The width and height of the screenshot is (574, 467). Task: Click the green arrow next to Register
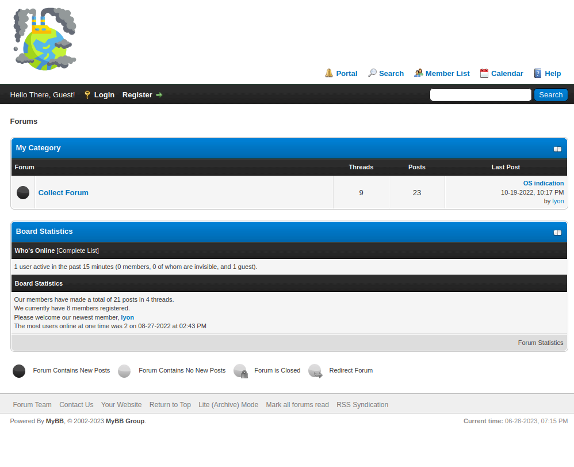tap(159, 95)
